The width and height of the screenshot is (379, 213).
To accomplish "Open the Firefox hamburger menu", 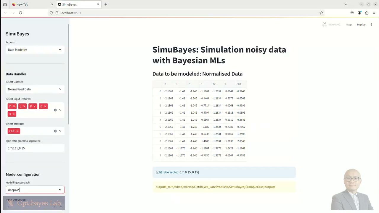I will (x=374, y=13).
